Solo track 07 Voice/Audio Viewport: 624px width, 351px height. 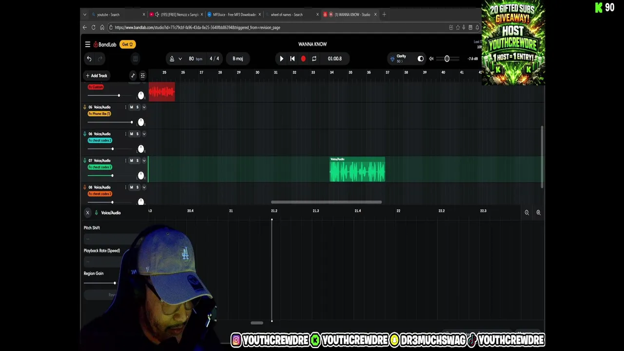137,161
